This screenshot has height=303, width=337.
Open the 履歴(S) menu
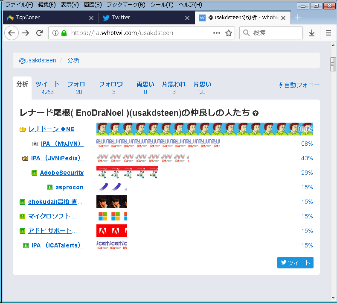93,5
